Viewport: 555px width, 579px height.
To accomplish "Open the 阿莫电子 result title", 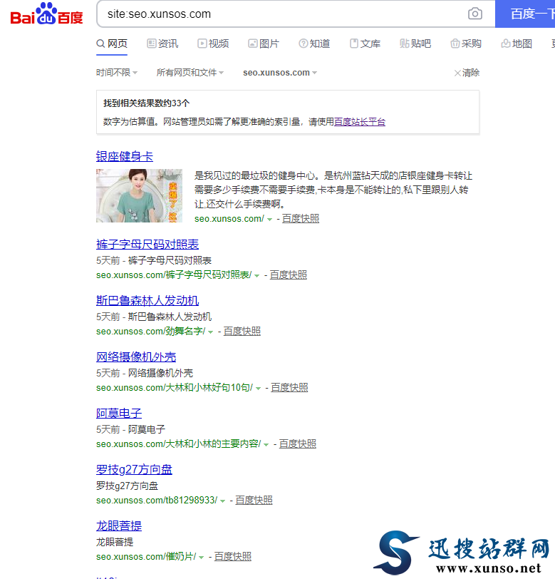I will tap(119, 413).
